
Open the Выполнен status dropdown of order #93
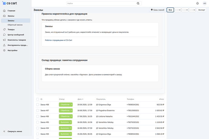pyautogui.click(x=65, y=134)
